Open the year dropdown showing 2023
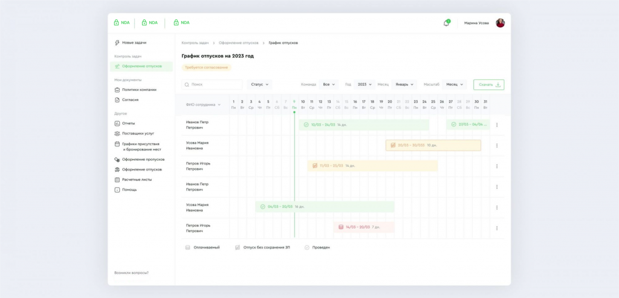The image size is (619, 298). [365, 85]
